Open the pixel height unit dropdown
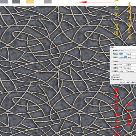The width and height of the screenshot is (136, 136). pos(132,57)
